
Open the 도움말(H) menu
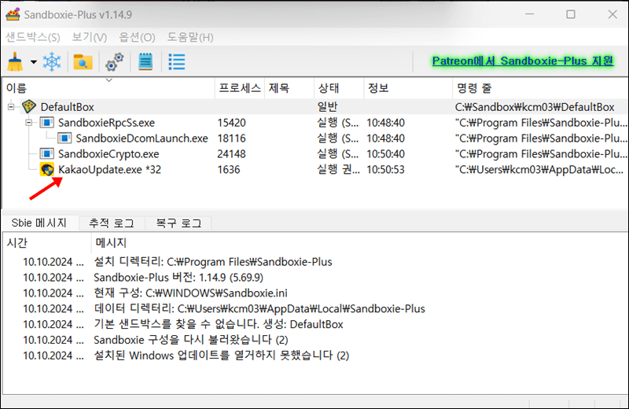click(x=190, y=37)
